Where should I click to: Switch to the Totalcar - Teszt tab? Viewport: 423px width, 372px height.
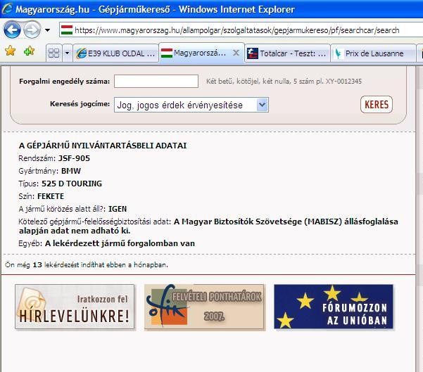(288, 53)
